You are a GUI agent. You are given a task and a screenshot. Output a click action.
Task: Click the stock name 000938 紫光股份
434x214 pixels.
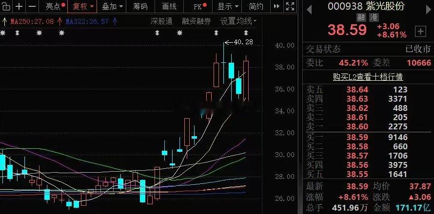coord(366,6)
